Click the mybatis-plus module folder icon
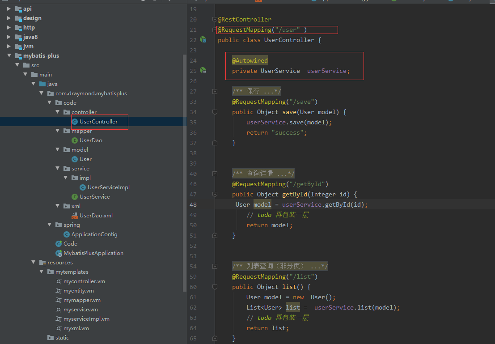This screenshot has height=344, width=495. pos(19,56)
